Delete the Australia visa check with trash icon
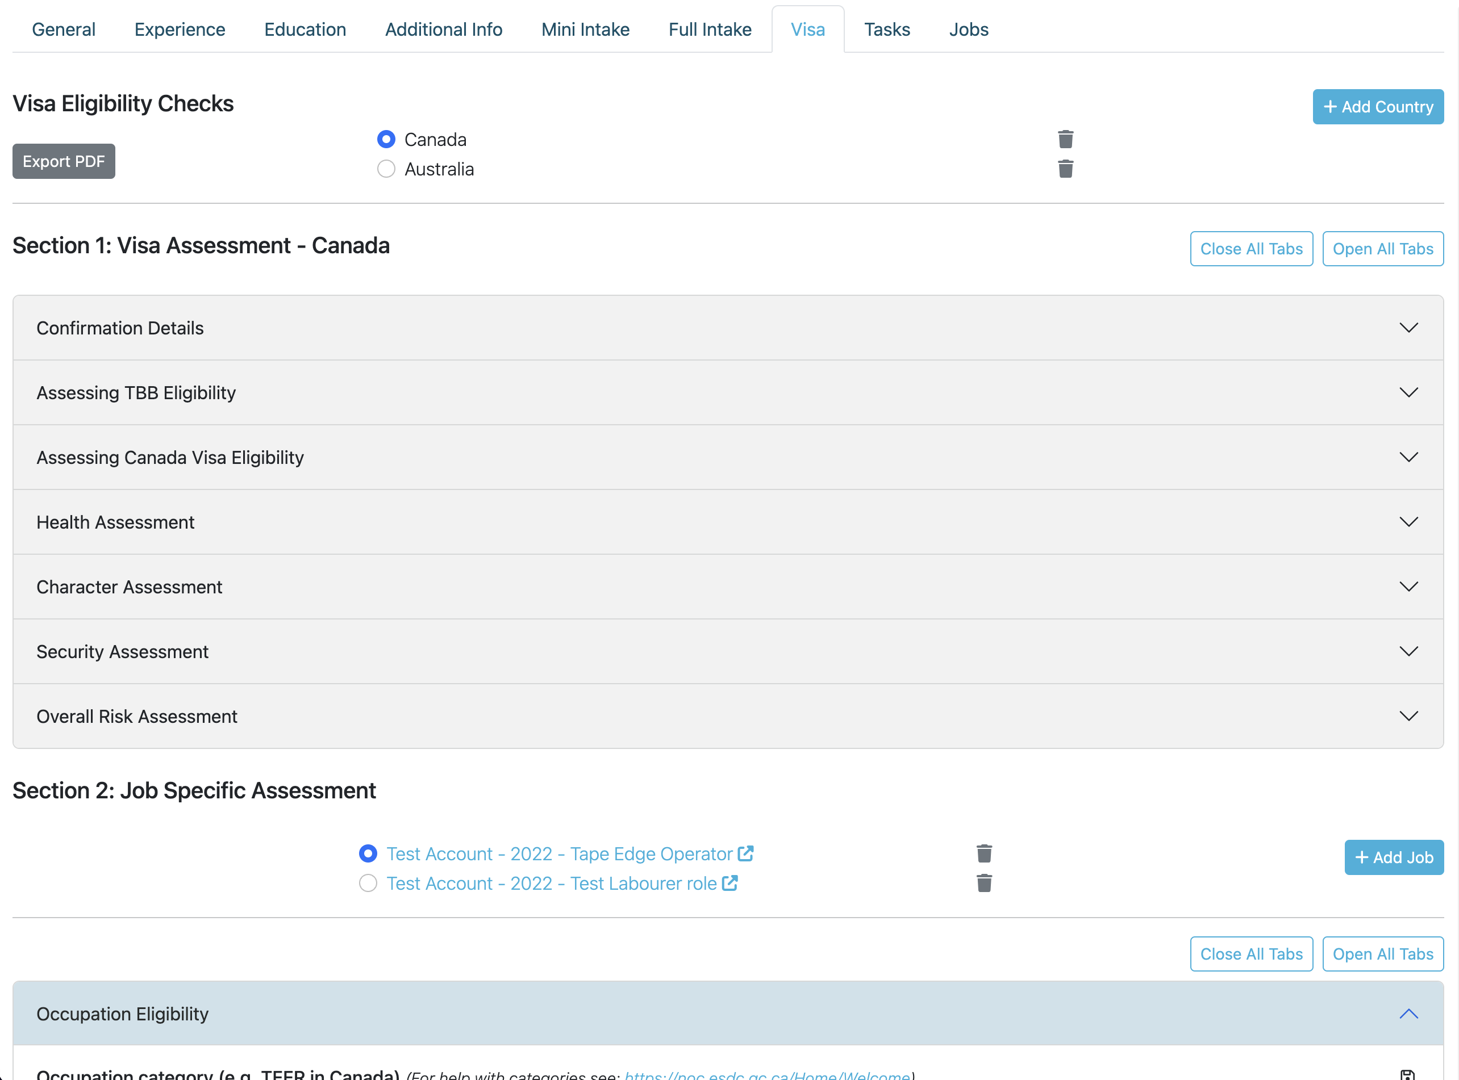Image resolution: width=1459 pixels, height=1080 pixels. 1065,169
